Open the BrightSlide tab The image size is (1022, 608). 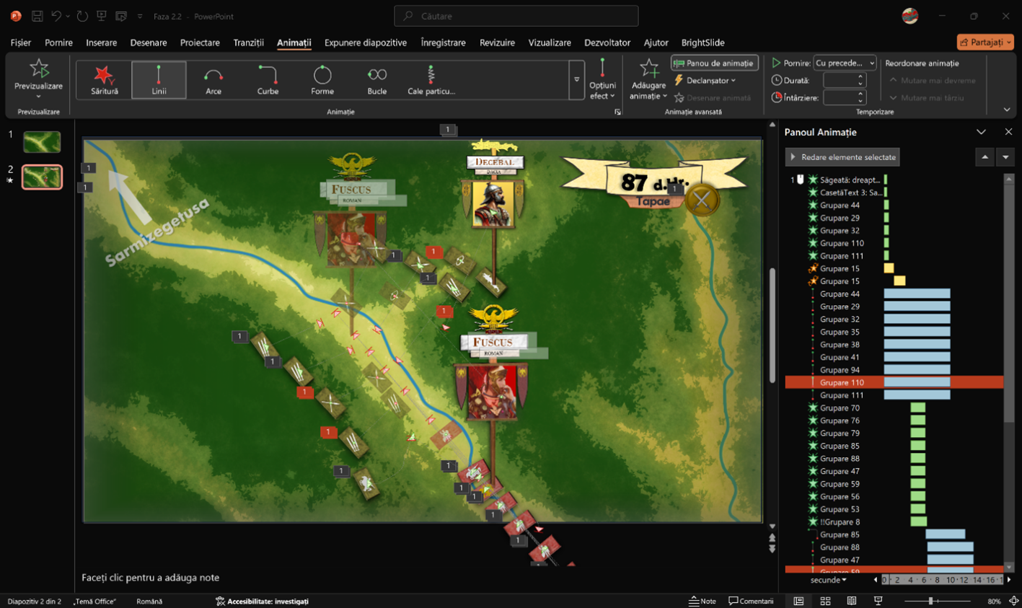702,43
